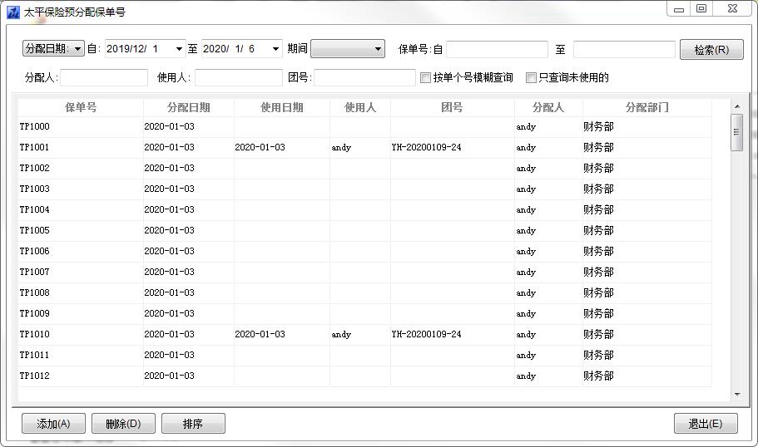Click the 排序 sort button
Screen dimensions: 758x447
pyautogui.click(x=193, y=424)
